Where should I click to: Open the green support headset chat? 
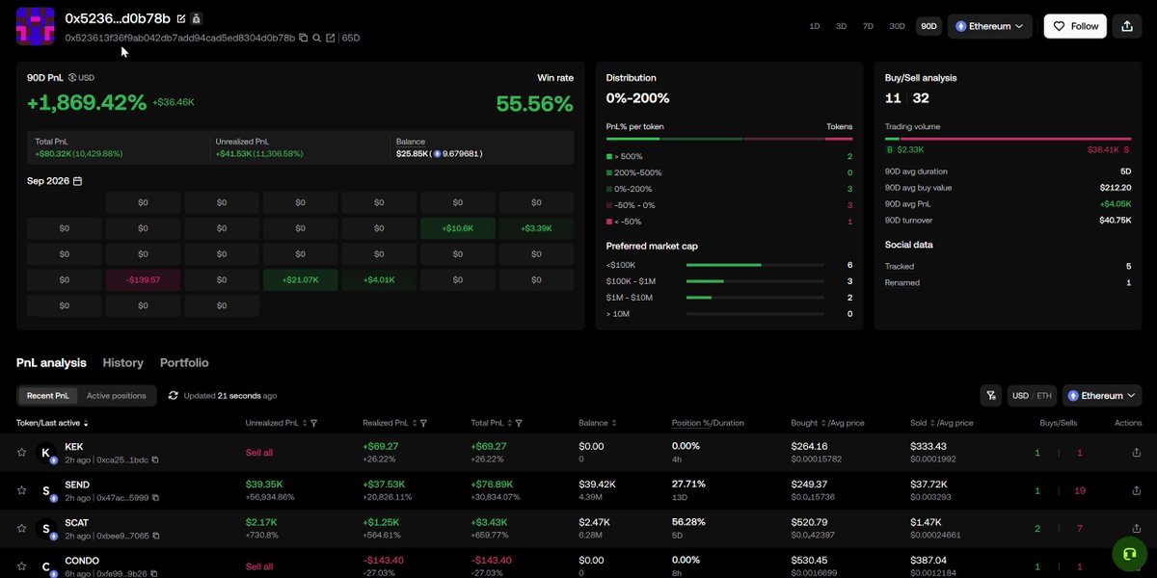(1129, 554)
